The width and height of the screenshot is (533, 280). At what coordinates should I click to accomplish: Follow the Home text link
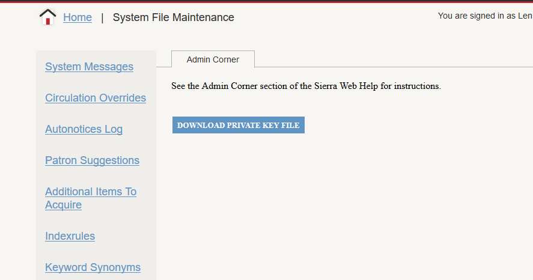click(78, 17)
